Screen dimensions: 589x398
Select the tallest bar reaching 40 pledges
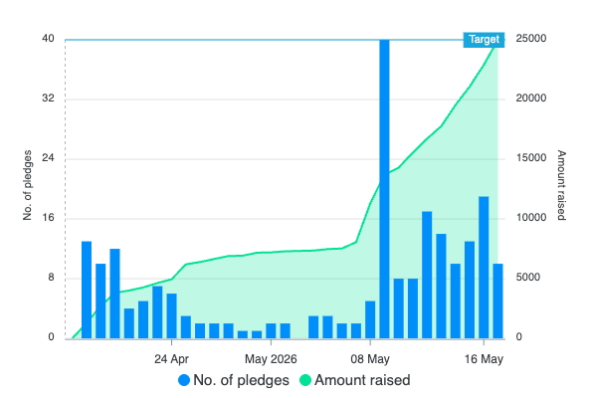click(384, 189)
